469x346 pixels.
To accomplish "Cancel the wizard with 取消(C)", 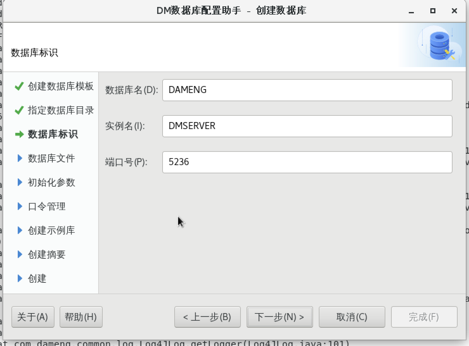I will pyautogui.click(x=352, y=317).
